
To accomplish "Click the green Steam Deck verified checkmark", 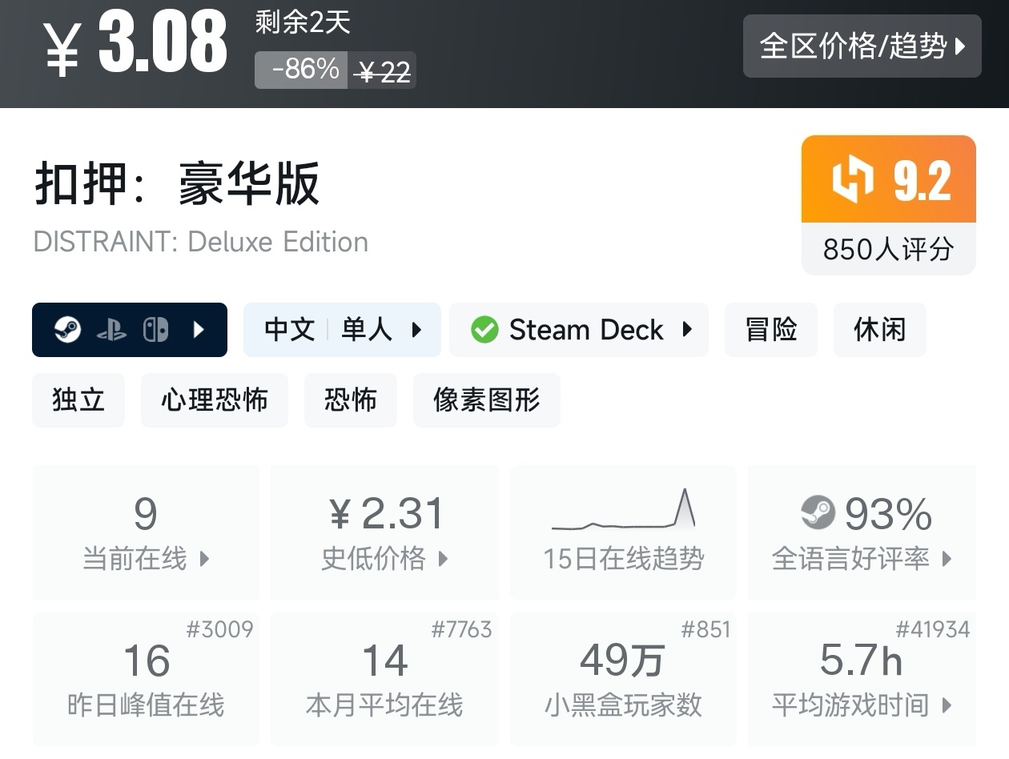I will [x=484, y=330].
